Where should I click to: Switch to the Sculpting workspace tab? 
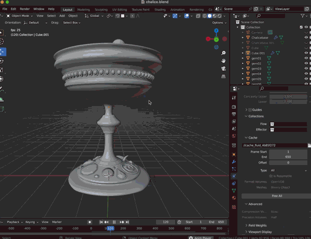coord(101,9)
